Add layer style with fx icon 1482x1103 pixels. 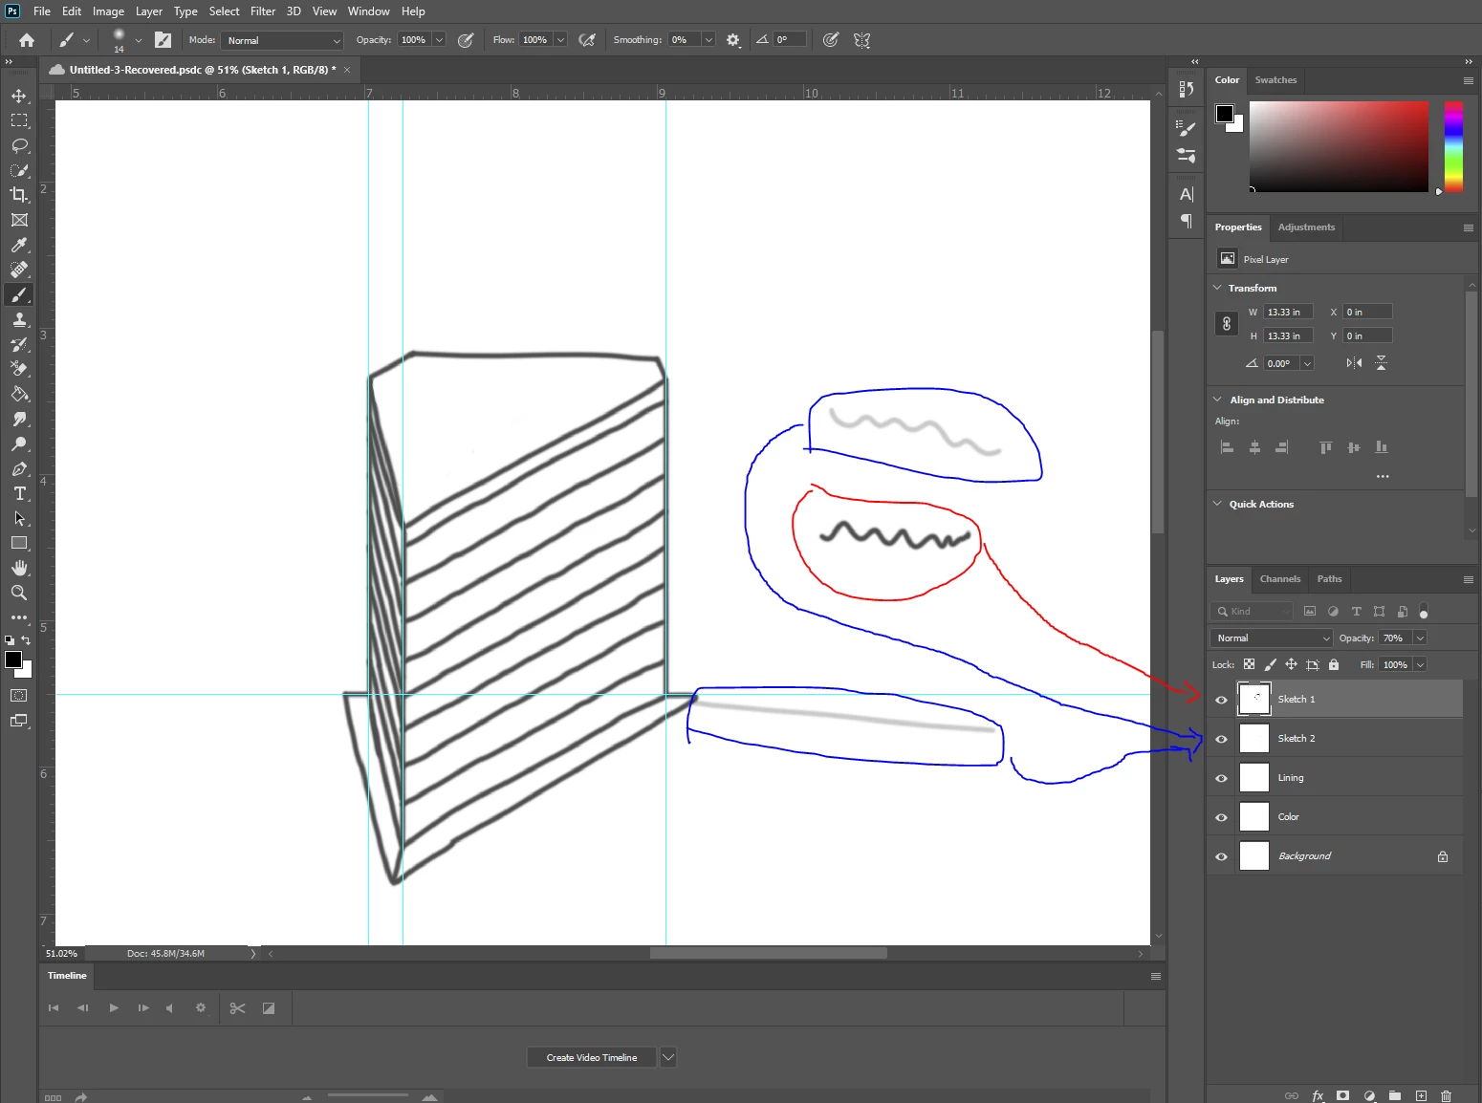click(1318, 1095)
